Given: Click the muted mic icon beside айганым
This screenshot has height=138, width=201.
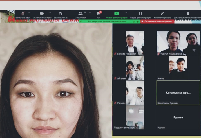Looking at the screenshot, I should coord(115,78).
